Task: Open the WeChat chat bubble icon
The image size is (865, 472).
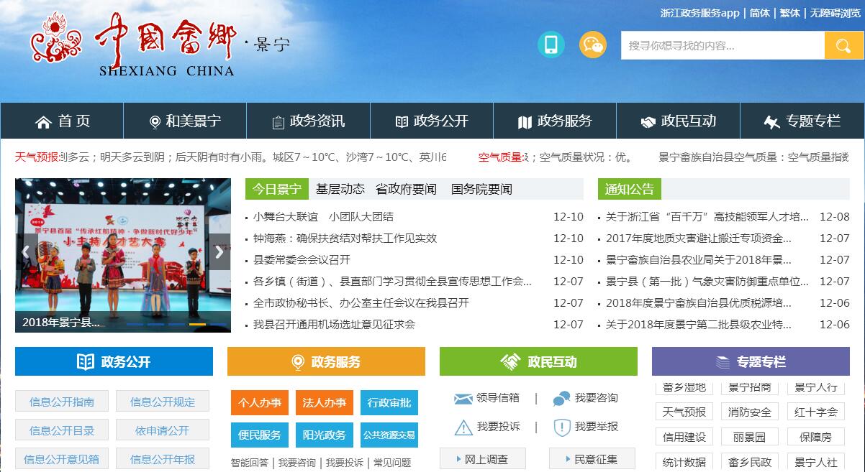Action: (593, 45)
